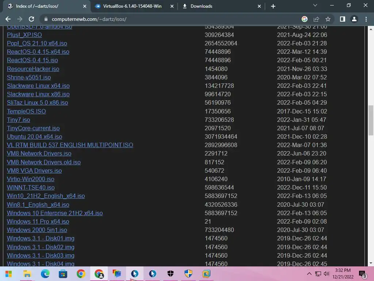Open the side panel
Viewport: 374px width, 281px height.
point(343,19)
